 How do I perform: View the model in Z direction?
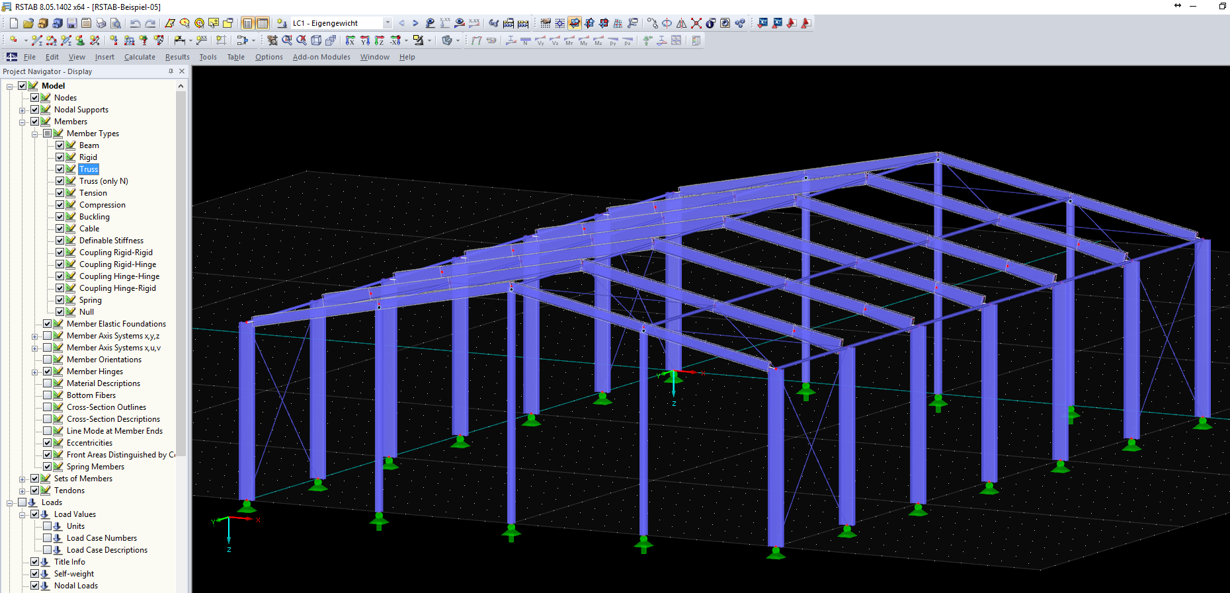point(380,40)
